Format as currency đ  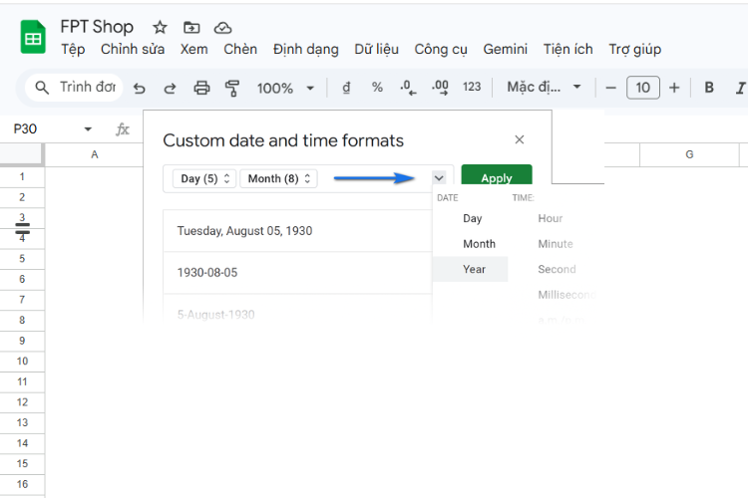(x=346, y=88)
